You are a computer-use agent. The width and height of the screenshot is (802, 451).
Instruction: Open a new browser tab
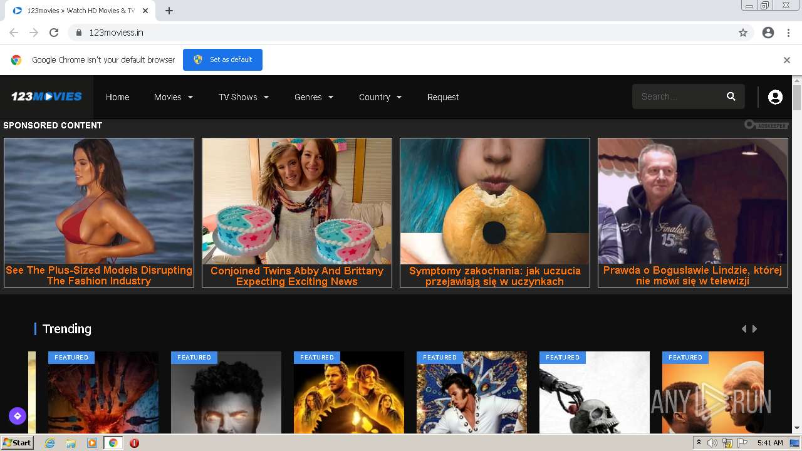tap(169, 11)
